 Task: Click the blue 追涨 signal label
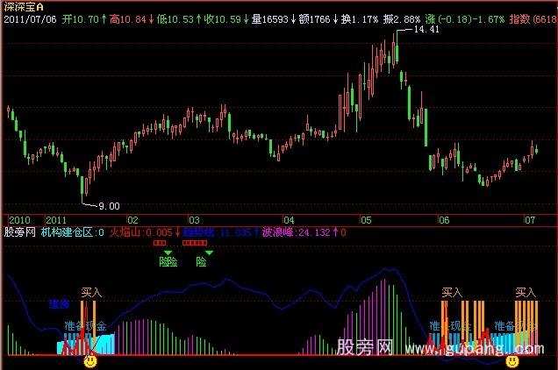coord(60,304)
